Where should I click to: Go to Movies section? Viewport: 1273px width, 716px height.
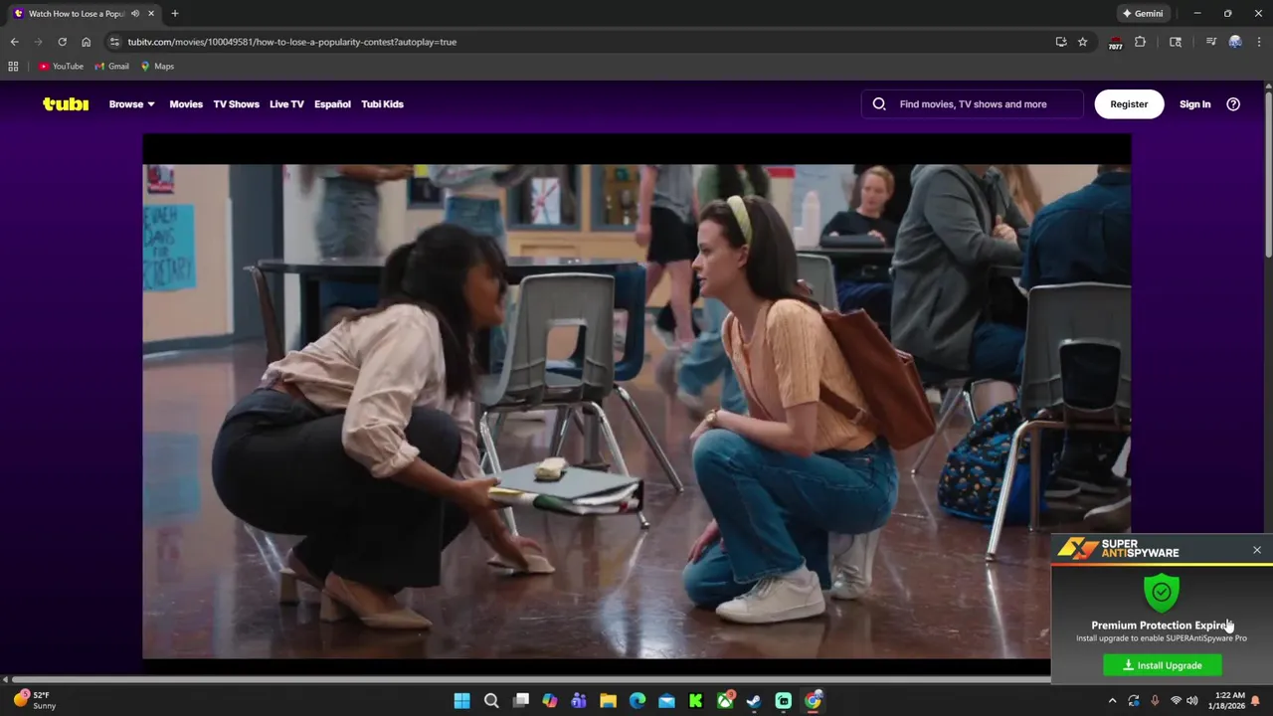pyautogui.click(x=186, y=103)
